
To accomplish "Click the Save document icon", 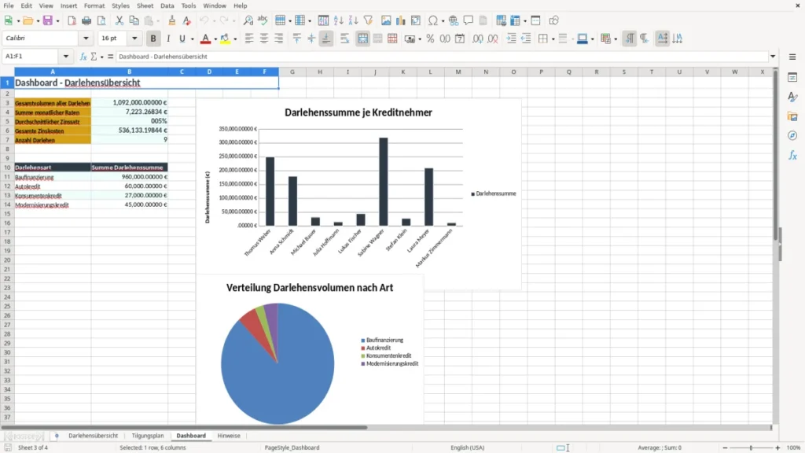I will click(48, 20).
